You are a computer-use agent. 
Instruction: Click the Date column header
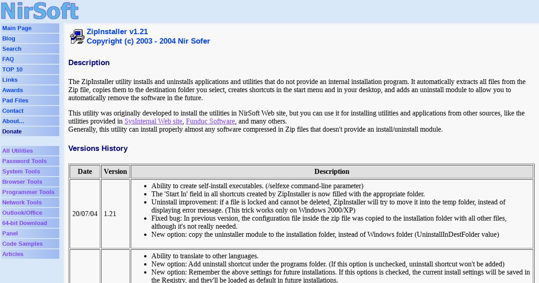(x=85, y=172)
